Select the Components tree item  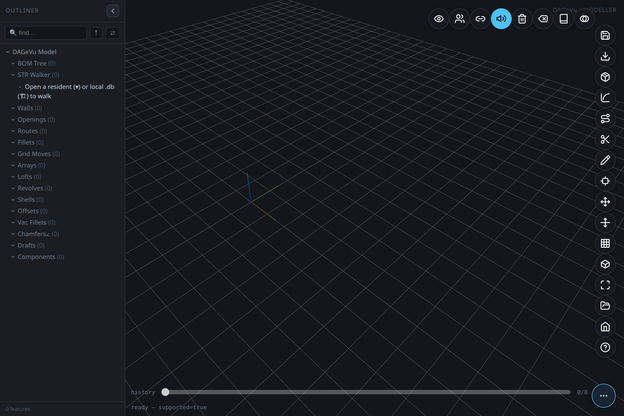pos(41,257)
